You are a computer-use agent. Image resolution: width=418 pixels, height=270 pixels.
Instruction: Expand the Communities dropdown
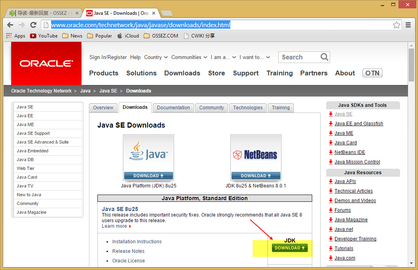click(x=189, y=57)
